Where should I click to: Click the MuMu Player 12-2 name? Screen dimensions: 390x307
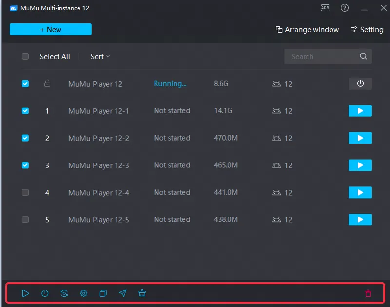pos(99,138)
